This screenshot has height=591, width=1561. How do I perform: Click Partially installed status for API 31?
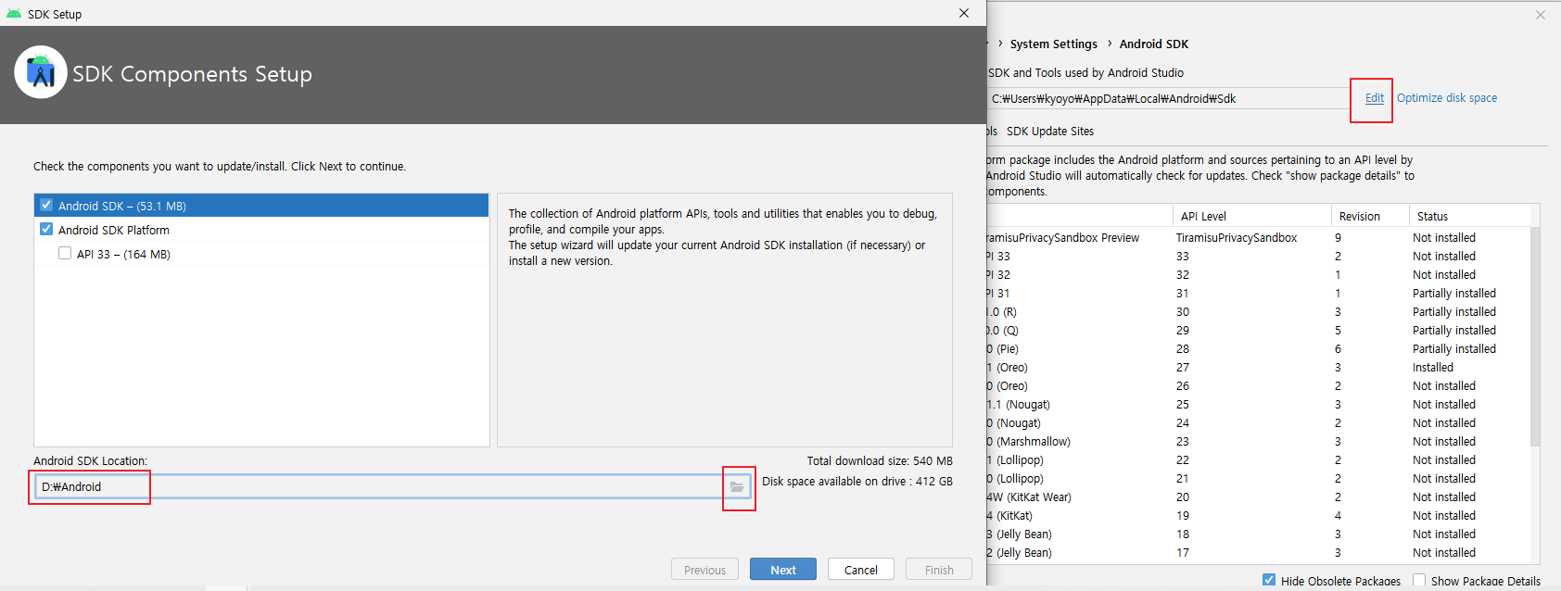click(x=1454, y=294)
